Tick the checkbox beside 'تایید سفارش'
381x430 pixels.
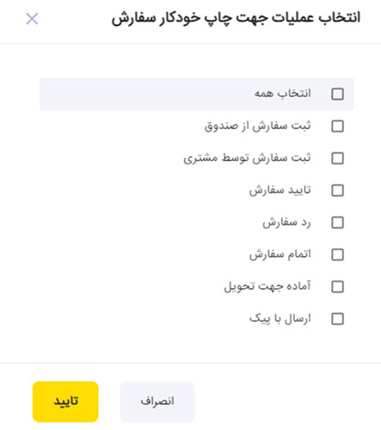pos(337,190)
